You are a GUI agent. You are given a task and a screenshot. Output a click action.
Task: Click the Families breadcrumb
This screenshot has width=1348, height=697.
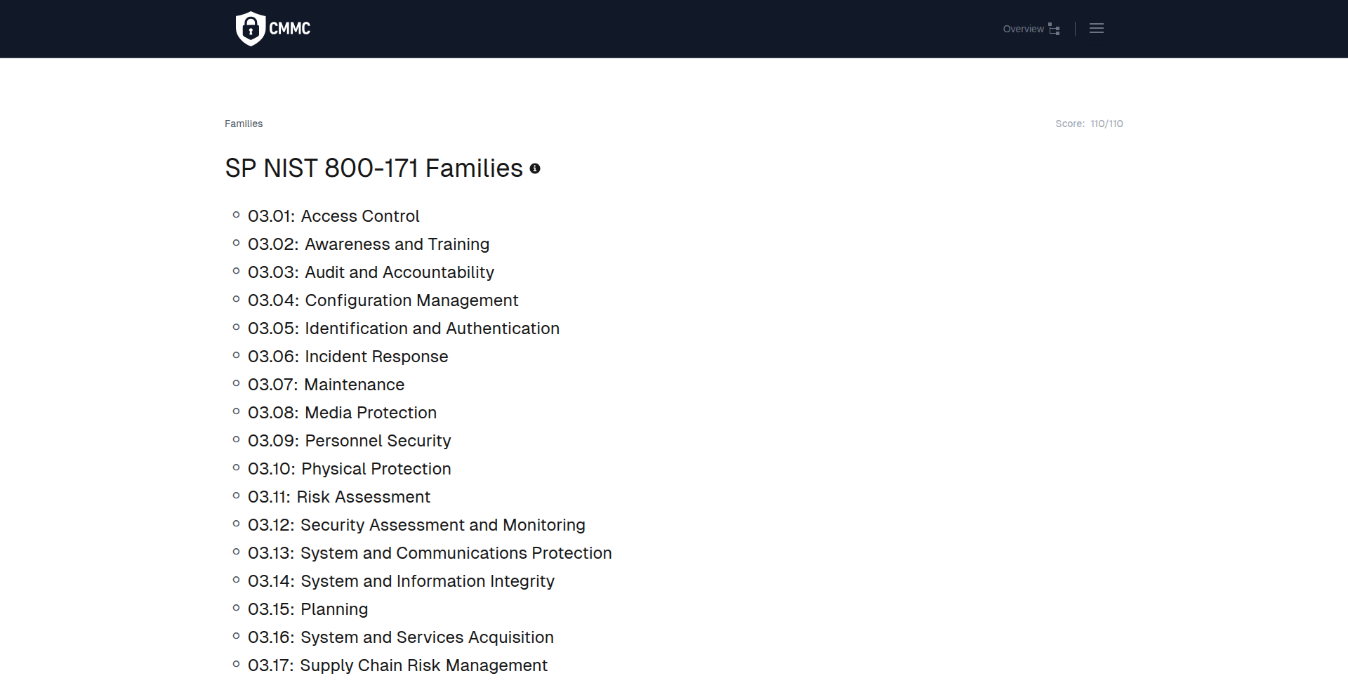click(244, 124)
